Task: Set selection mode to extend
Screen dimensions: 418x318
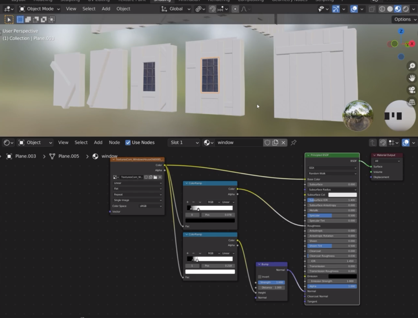Action: coord(28,20)
